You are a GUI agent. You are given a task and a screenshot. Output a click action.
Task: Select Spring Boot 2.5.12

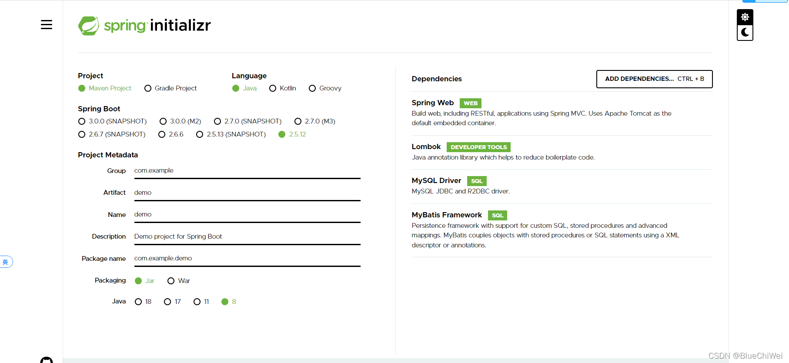point(292,134)
